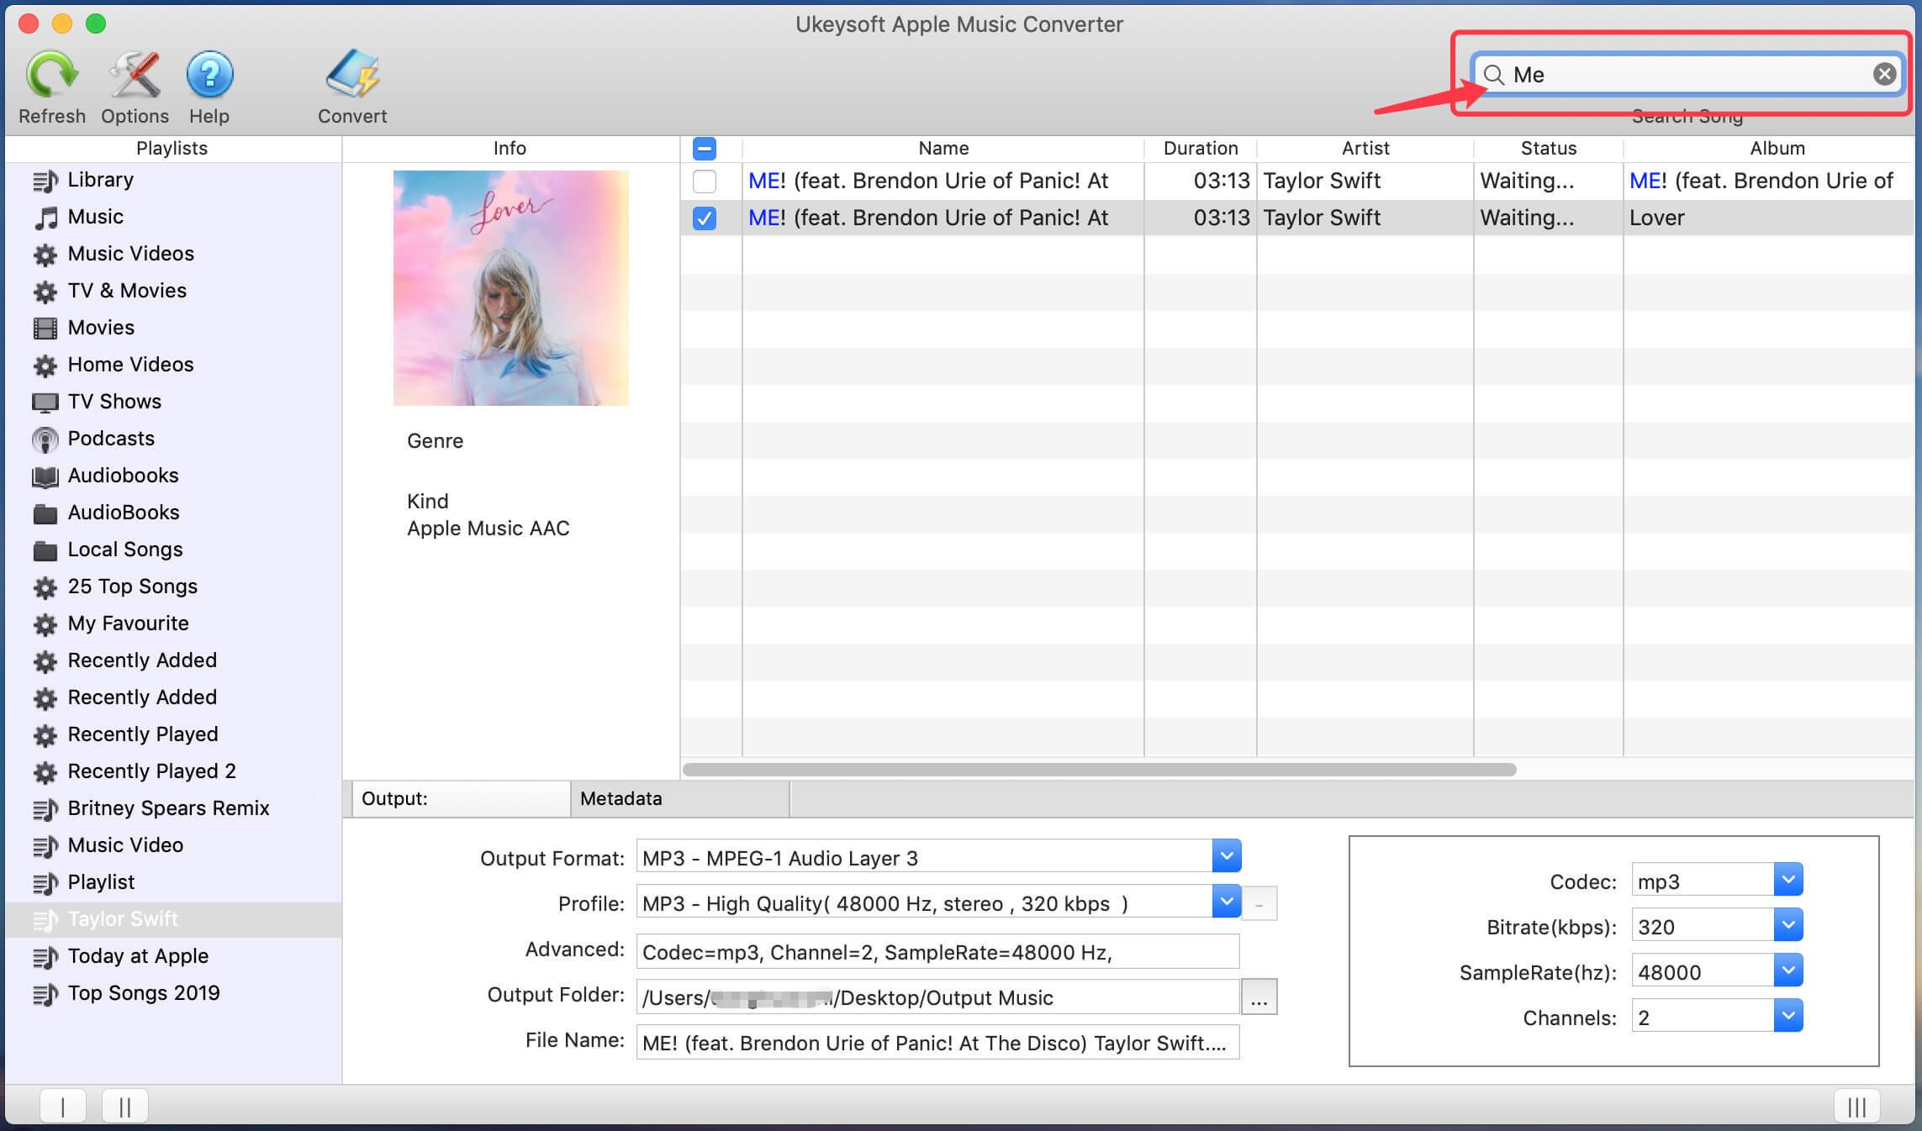Viewport: 1922px width, 1131px height.
Task: Toggle the blue minus deselect-all checkbox
Action: pos(705,148)
